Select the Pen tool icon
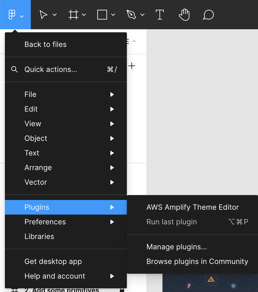This screenshot has height=292, width=258. click(x=131, y=15)
